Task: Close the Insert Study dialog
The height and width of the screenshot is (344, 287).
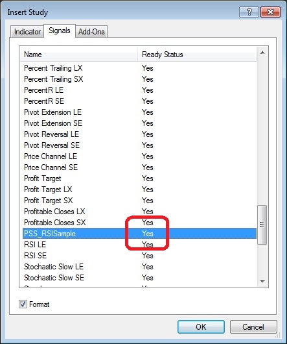Action: 270,12
